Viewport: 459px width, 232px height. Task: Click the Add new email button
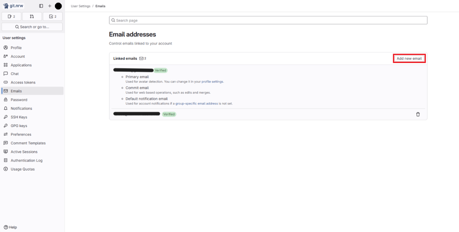(x=409, y=58)
